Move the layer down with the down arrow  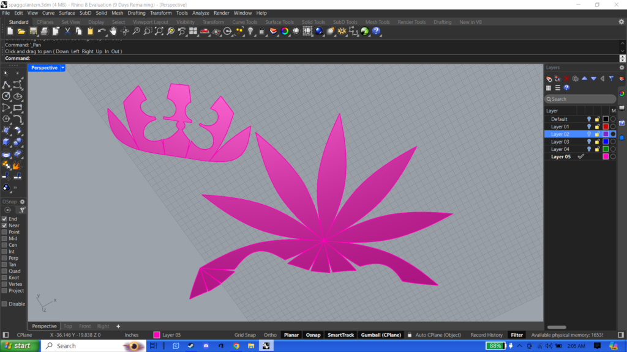point(594,79)
